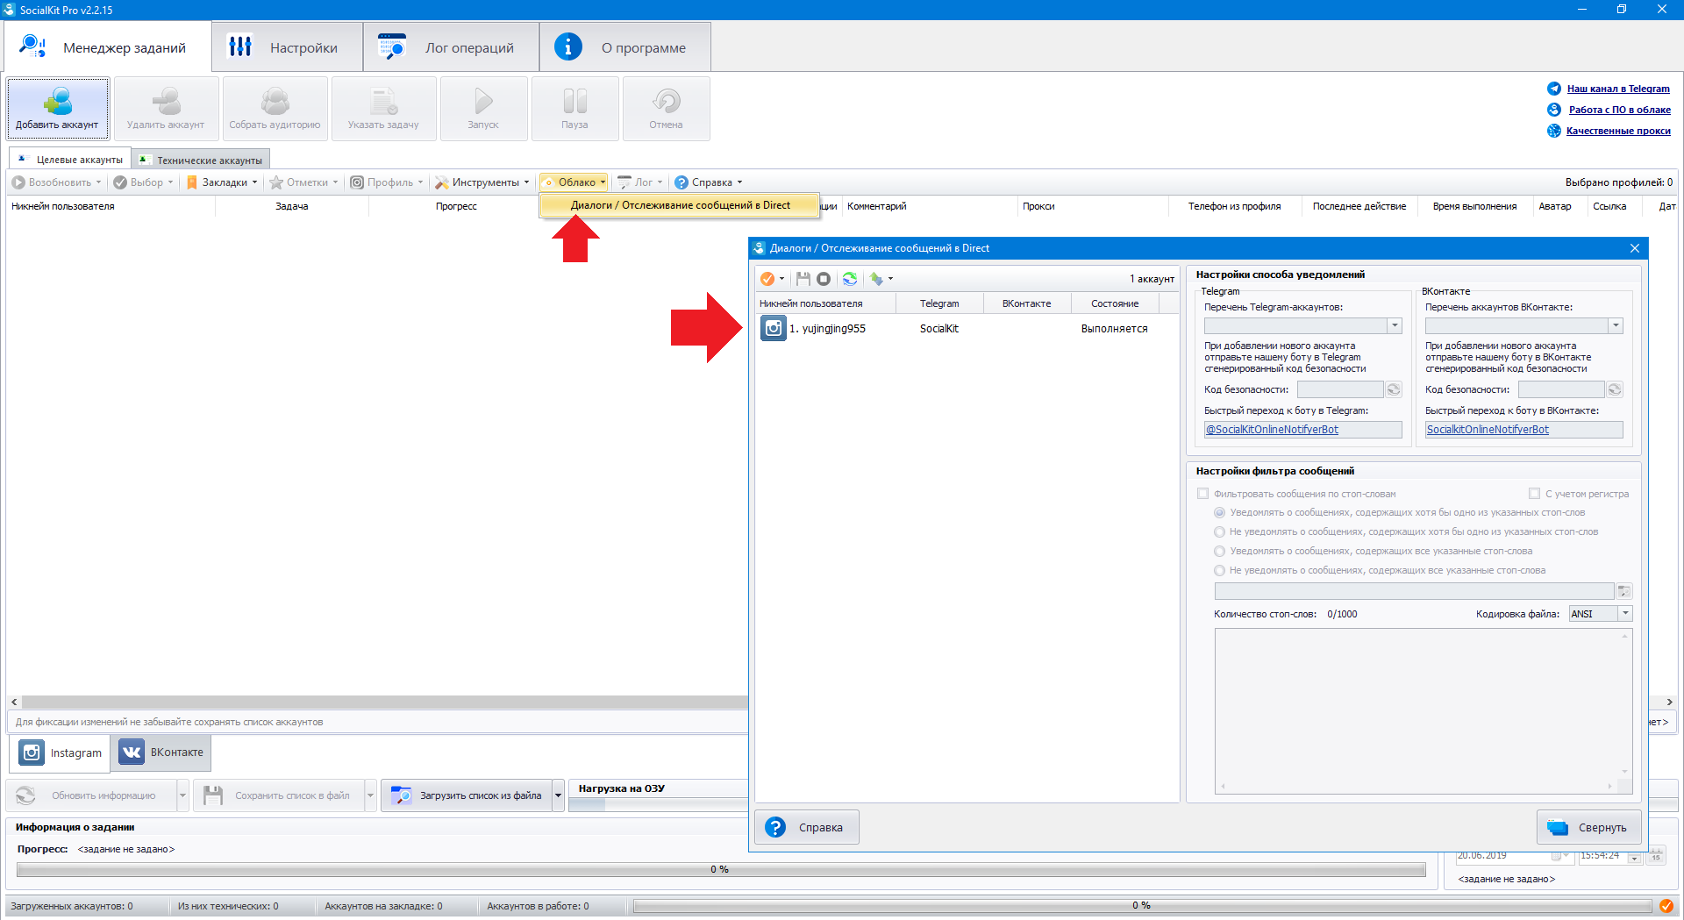Toggle the С учетом регистра checkbox
The image size is (1684, 920).
[1534, 494]
